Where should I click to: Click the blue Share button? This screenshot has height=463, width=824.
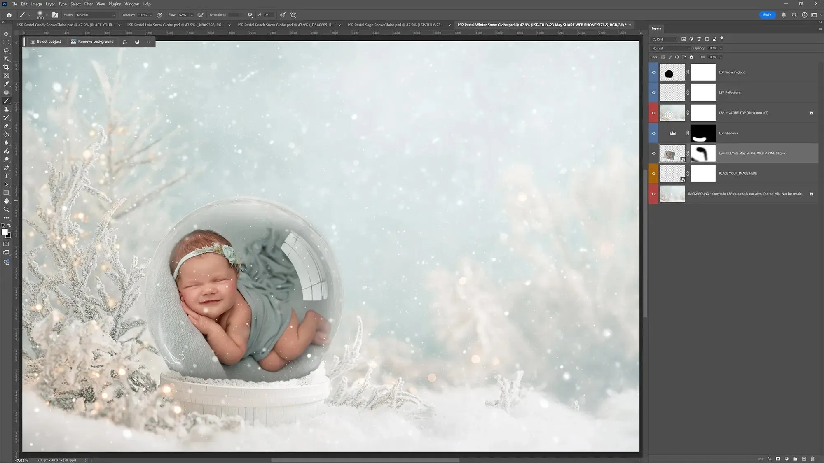point(767,15)
